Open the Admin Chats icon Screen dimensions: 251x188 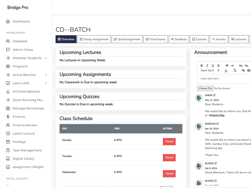tap(8, 50)
